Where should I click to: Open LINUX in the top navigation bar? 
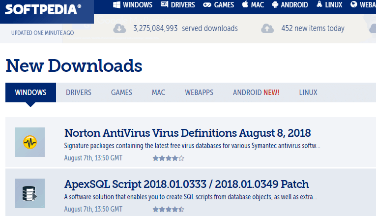(334, 5)
